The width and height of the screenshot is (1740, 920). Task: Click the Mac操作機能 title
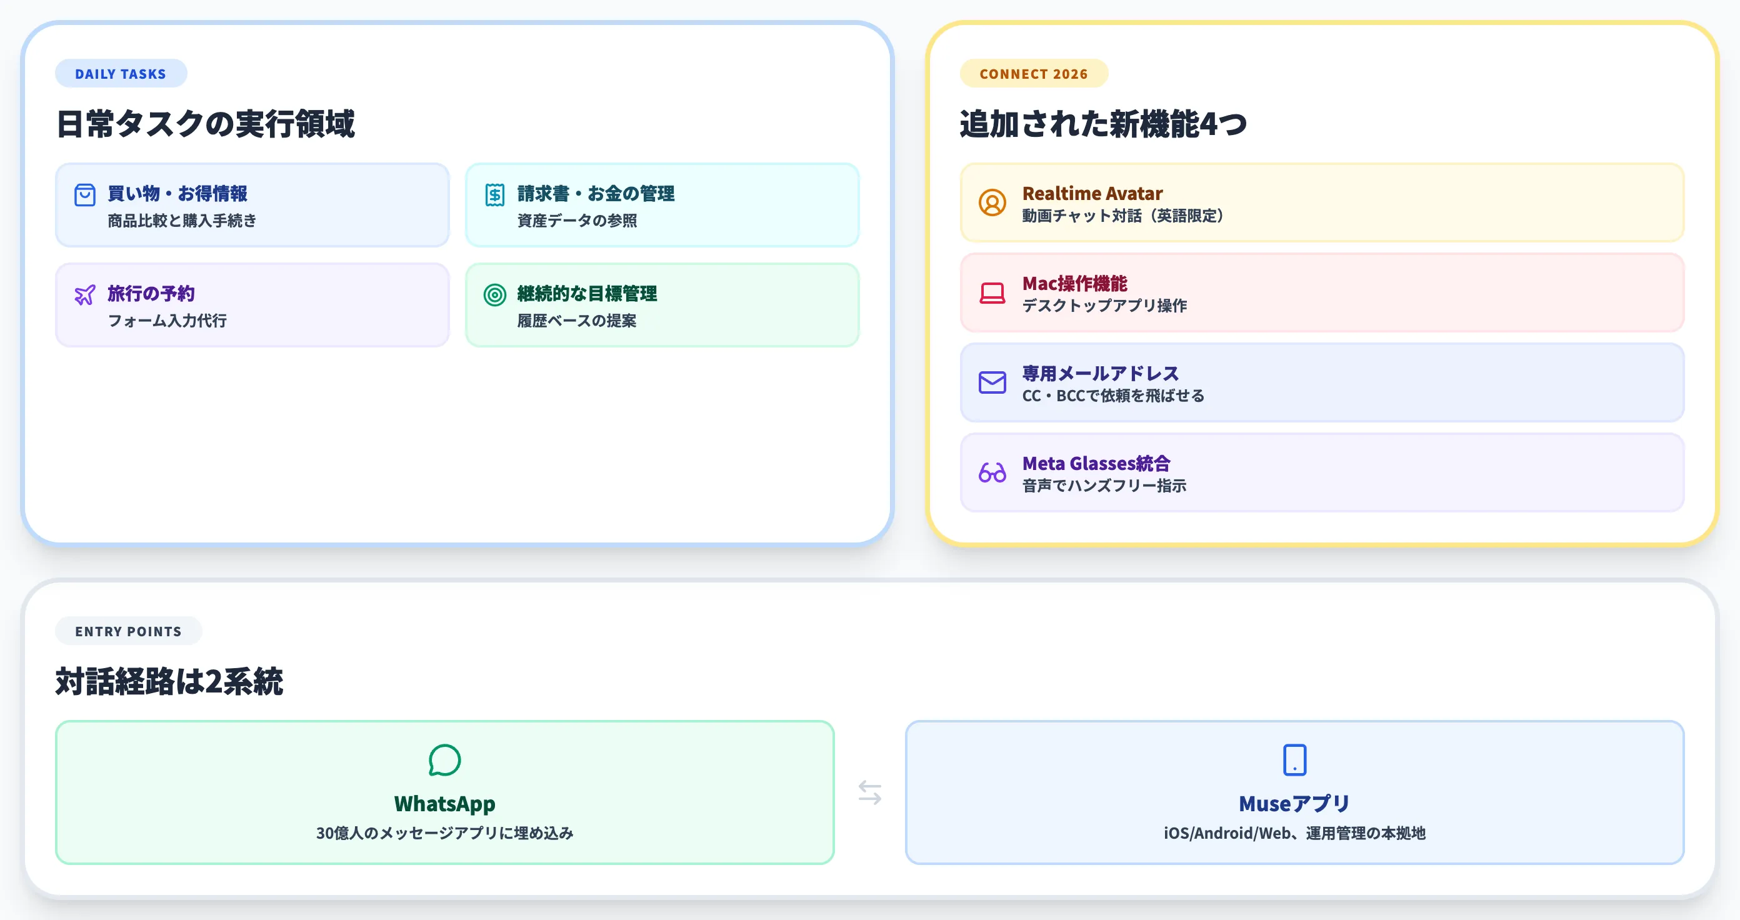click(1074, 284)
